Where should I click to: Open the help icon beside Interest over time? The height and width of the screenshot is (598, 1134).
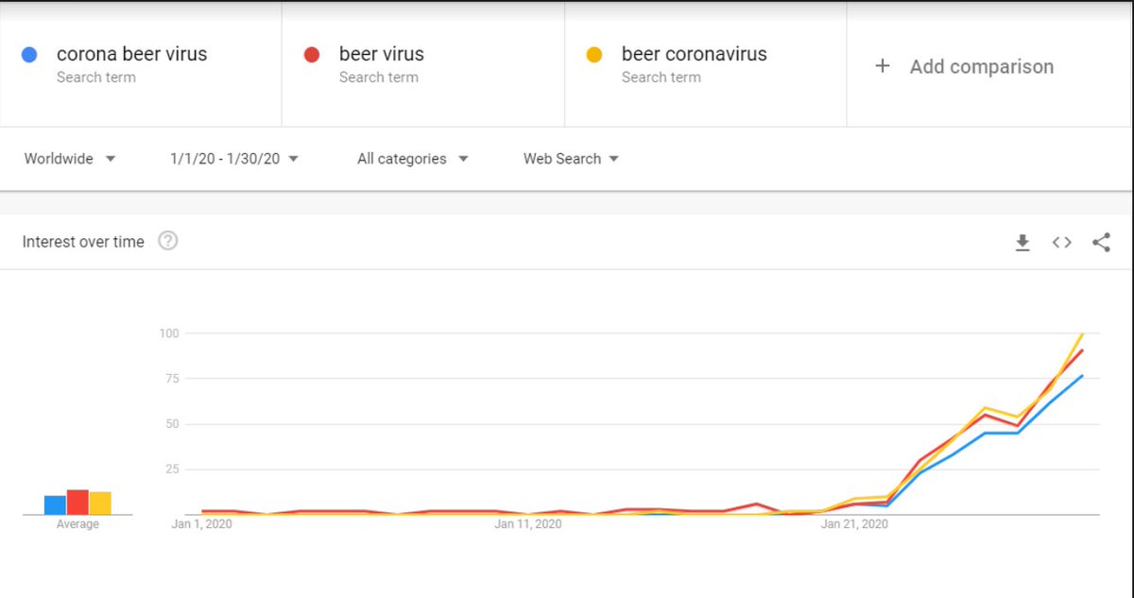(x=168, y=241)
